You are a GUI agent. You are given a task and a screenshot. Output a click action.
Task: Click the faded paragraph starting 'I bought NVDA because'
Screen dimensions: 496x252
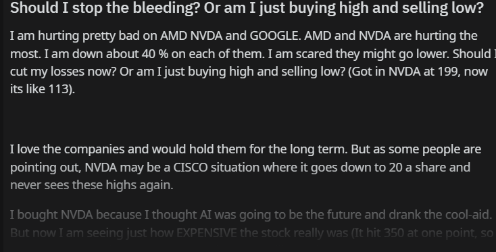click(251, 224)
